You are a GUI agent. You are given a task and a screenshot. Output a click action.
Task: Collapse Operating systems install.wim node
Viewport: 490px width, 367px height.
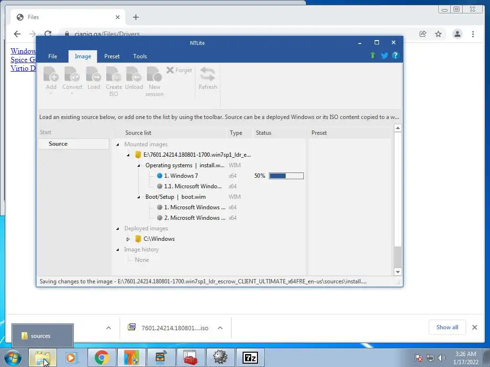[x=138, y=165]
